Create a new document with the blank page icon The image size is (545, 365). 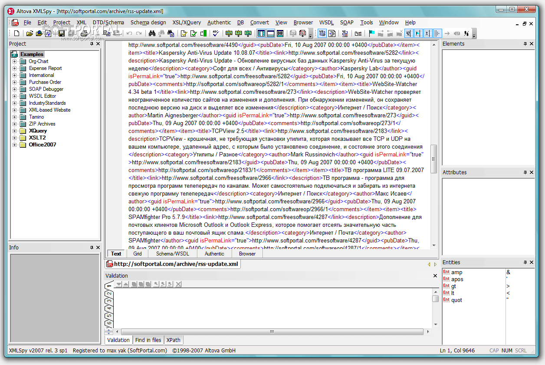[x=17, y=33]
